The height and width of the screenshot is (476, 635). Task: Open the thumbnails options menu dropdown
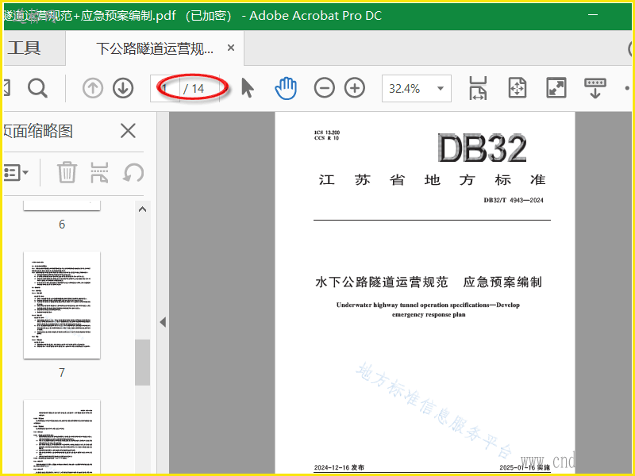point(16,173)
